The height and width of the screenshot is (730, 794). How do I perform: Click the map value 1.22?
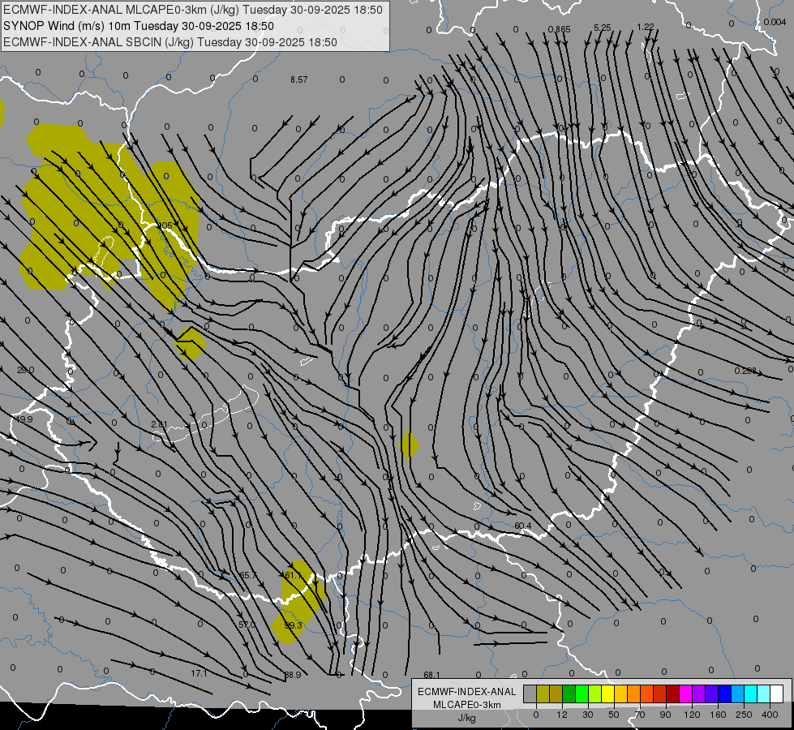click(646, 27)
